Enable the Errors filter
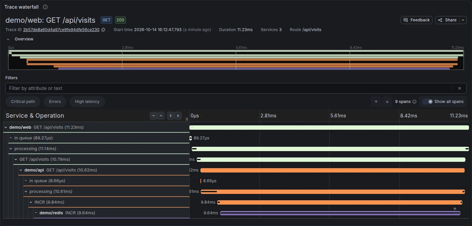The width and height of the screenshot is (472, 226). point(55,102)
